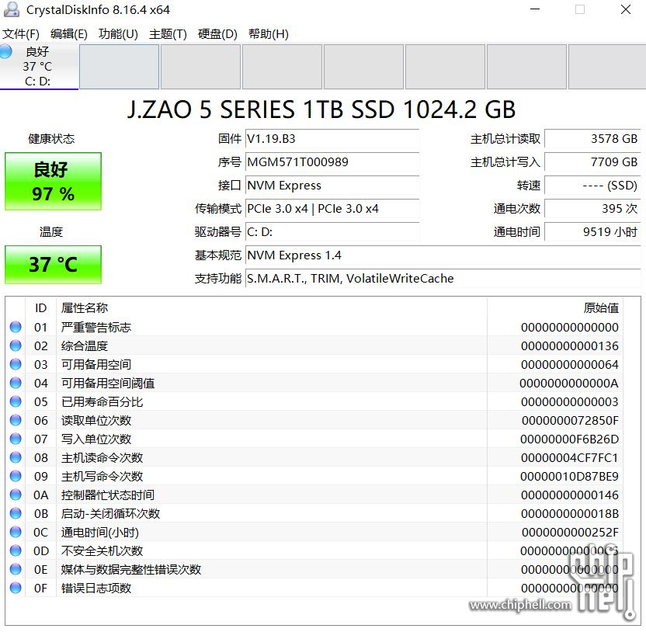This screenshot has width=646, height=632.
Task: Click total host writes value 7709 GB
Action: point(592,162)
